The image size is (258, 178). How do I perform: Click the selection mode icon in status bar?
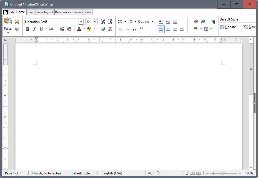click(150, 173)
